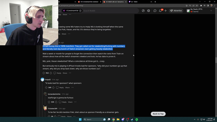Screen dimensions: 217x122
Task: Upvote the comment with 512 points
Action: [x=44, y=73]
